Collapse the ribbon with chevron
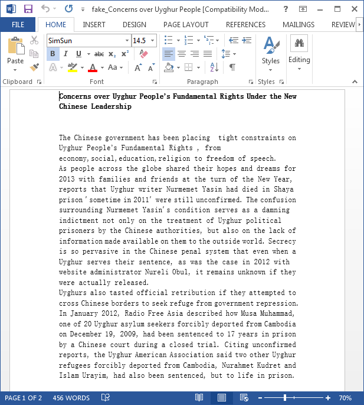 (355, 82)
